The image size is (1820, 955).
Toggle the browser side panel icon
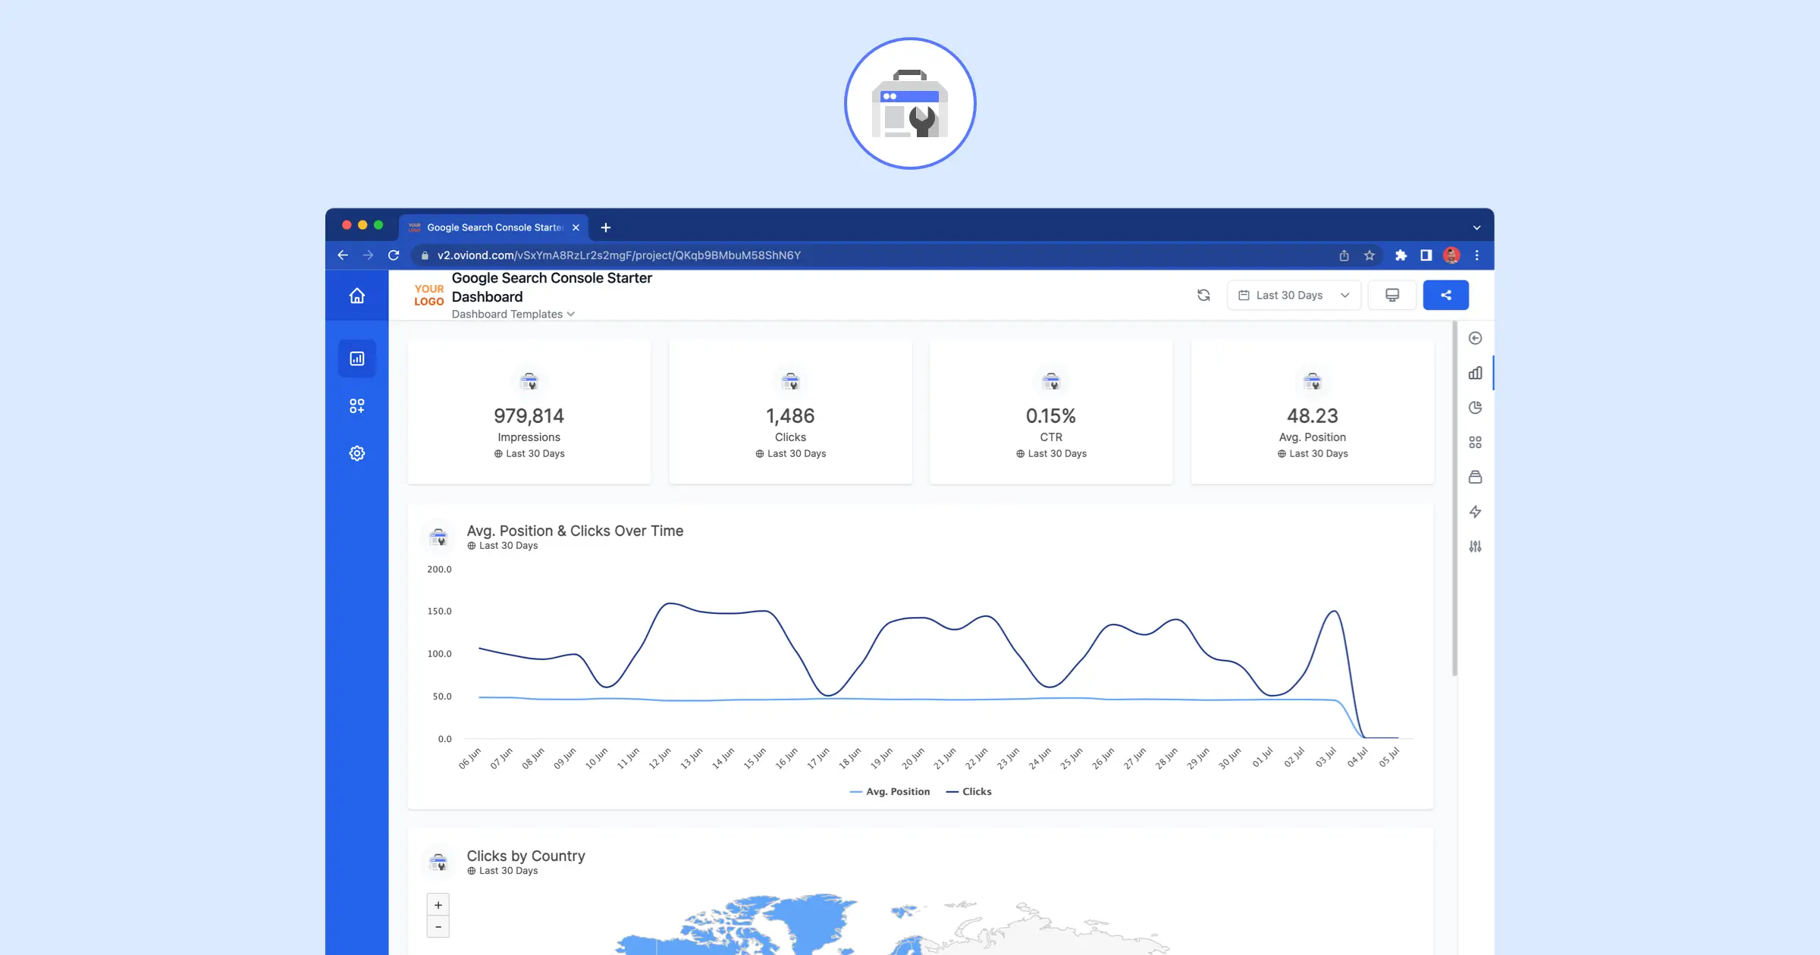click(x=1426, y=255)
